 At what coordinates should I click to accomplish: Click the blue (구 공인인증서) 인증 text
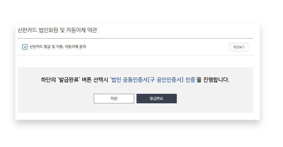point(172,80)
